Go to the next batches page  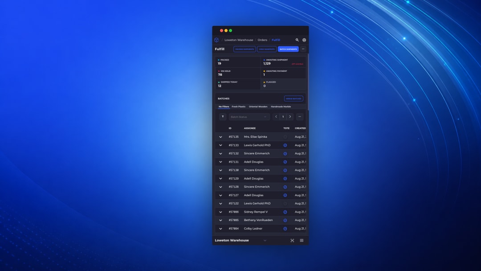(x=290, y=117)
